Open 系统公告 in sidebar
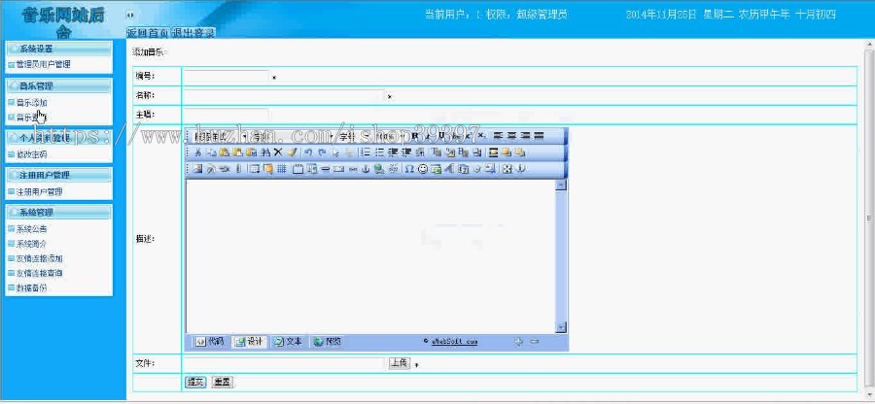This screenshot has height=404, width=875. point(32,229)
